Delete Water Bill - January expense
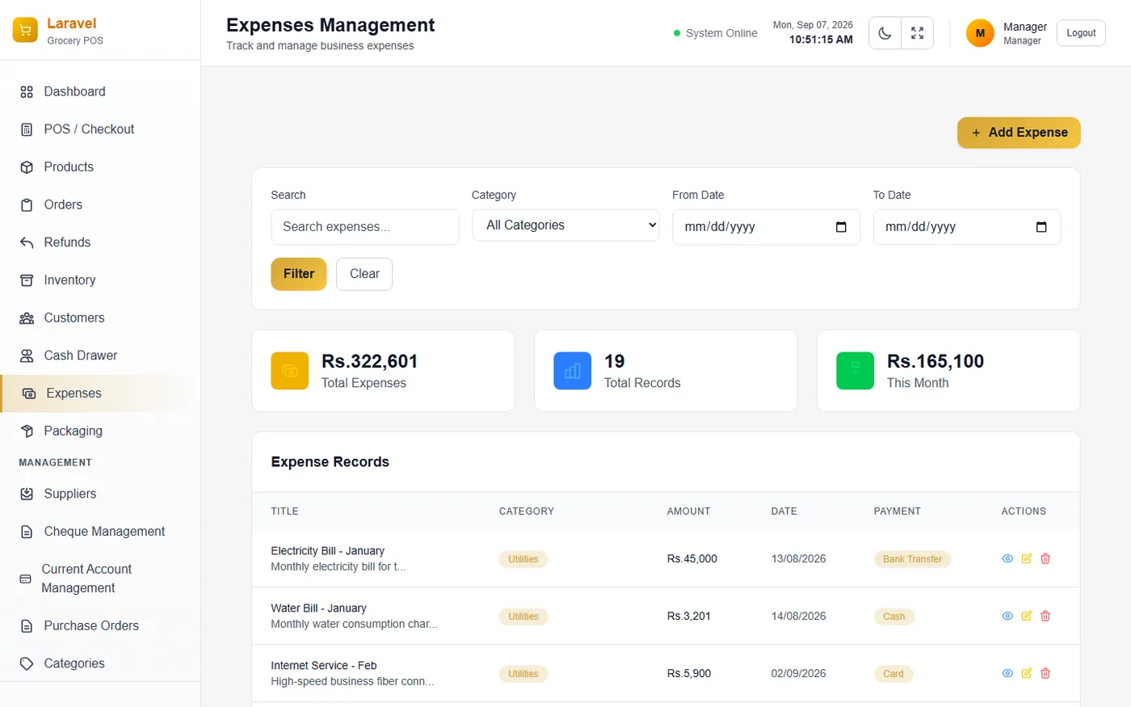 (1045, 616)
